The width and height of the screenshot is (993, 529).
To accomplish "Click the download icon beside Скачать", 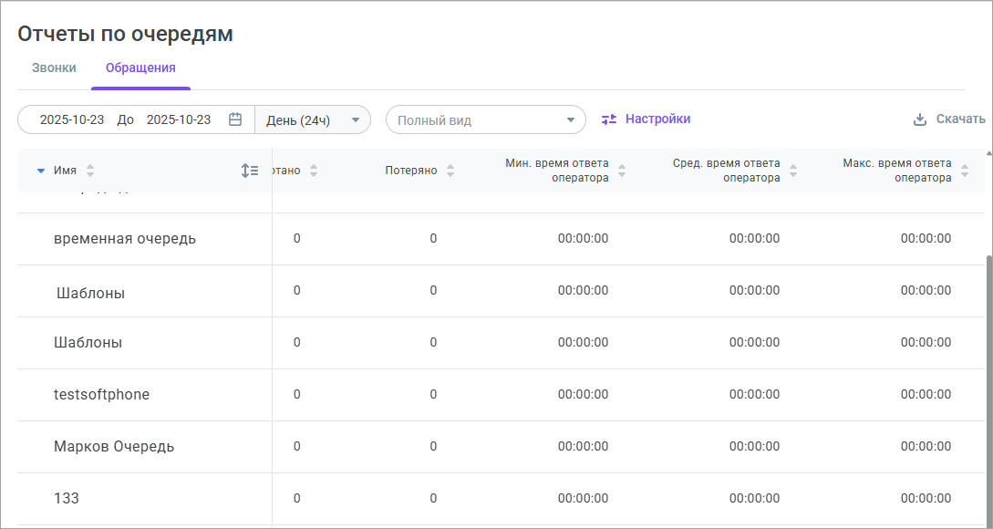I will tap(920, 119).
